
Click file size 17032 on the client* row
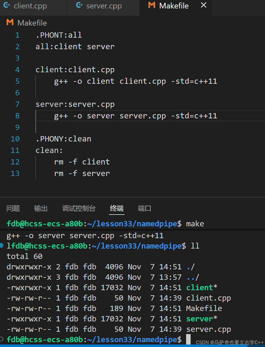tap(112, 288)
